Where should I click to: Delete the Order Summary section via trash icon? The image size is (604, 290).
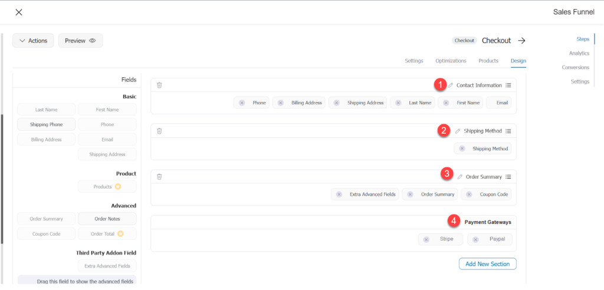159,177
